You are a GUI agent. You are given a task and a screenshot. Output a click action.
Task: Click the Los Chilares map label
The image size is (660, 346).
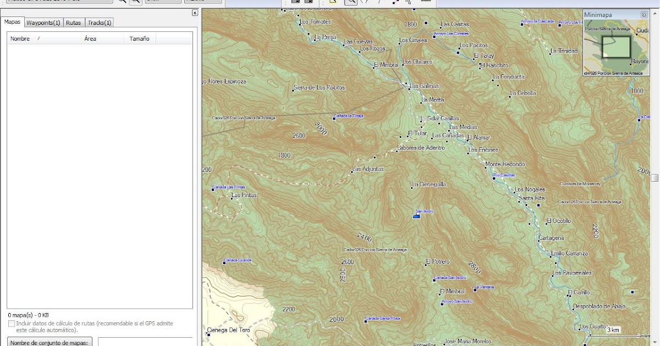click(x=418, y=62)
